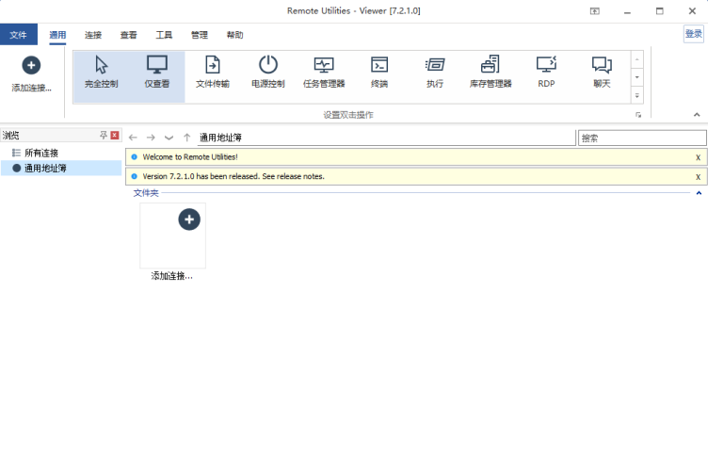
Task: Expand the ribbon gallery more options arrow
Action: [637, 96]
